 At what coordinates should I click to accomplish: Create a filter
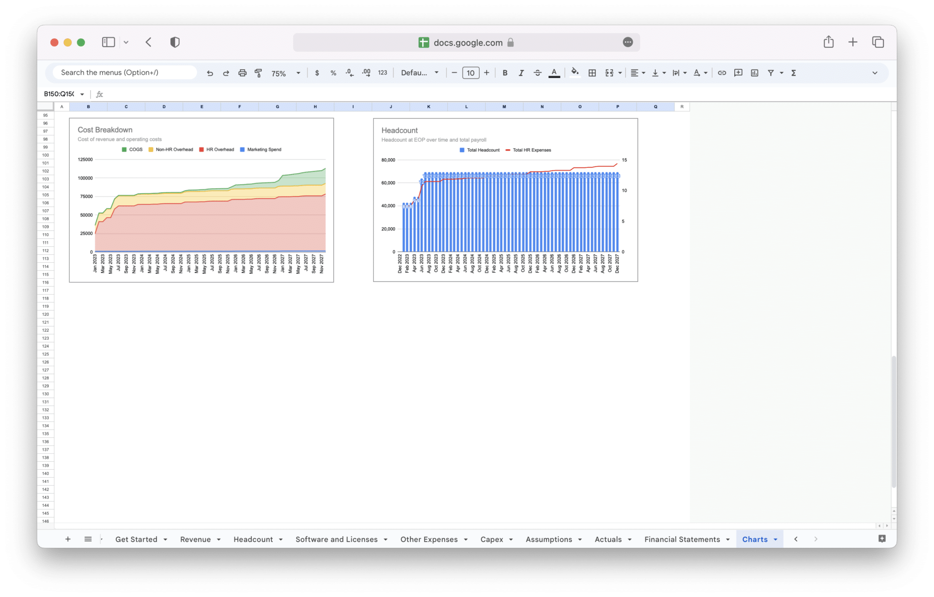770,73
